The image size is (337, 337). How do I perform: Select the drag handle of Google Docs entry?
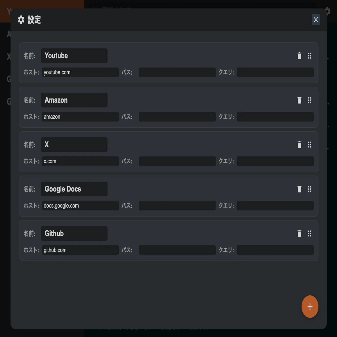click(x=309, y=189)
